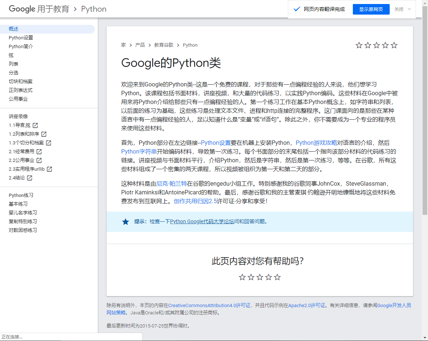Click external link icon beside 1.1导言,弦
This screenshot has width=428, height=341.
pos(35,125)
